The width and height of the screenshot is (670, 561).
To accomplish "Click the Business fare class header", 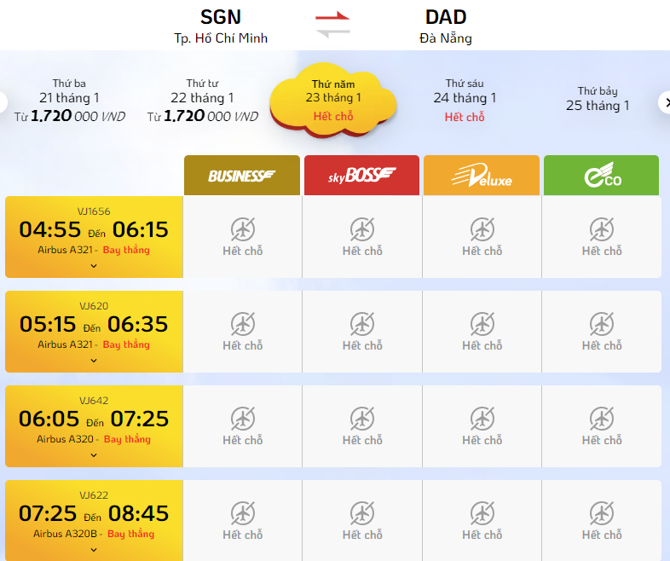I will [x=242, y=176].
